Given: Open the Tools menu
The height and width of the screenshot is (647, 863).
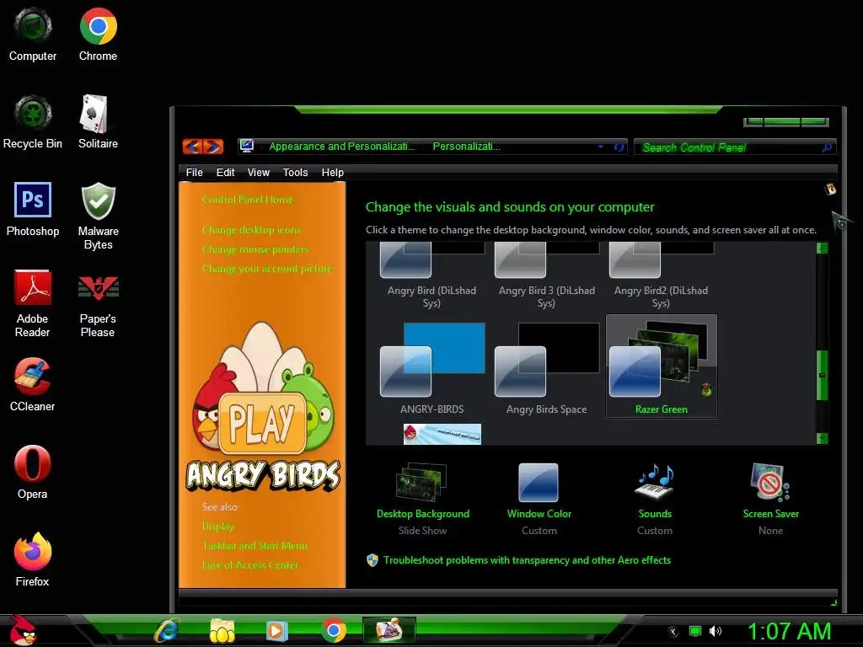Looking at the screenshot, I should (x=296, y=172).
